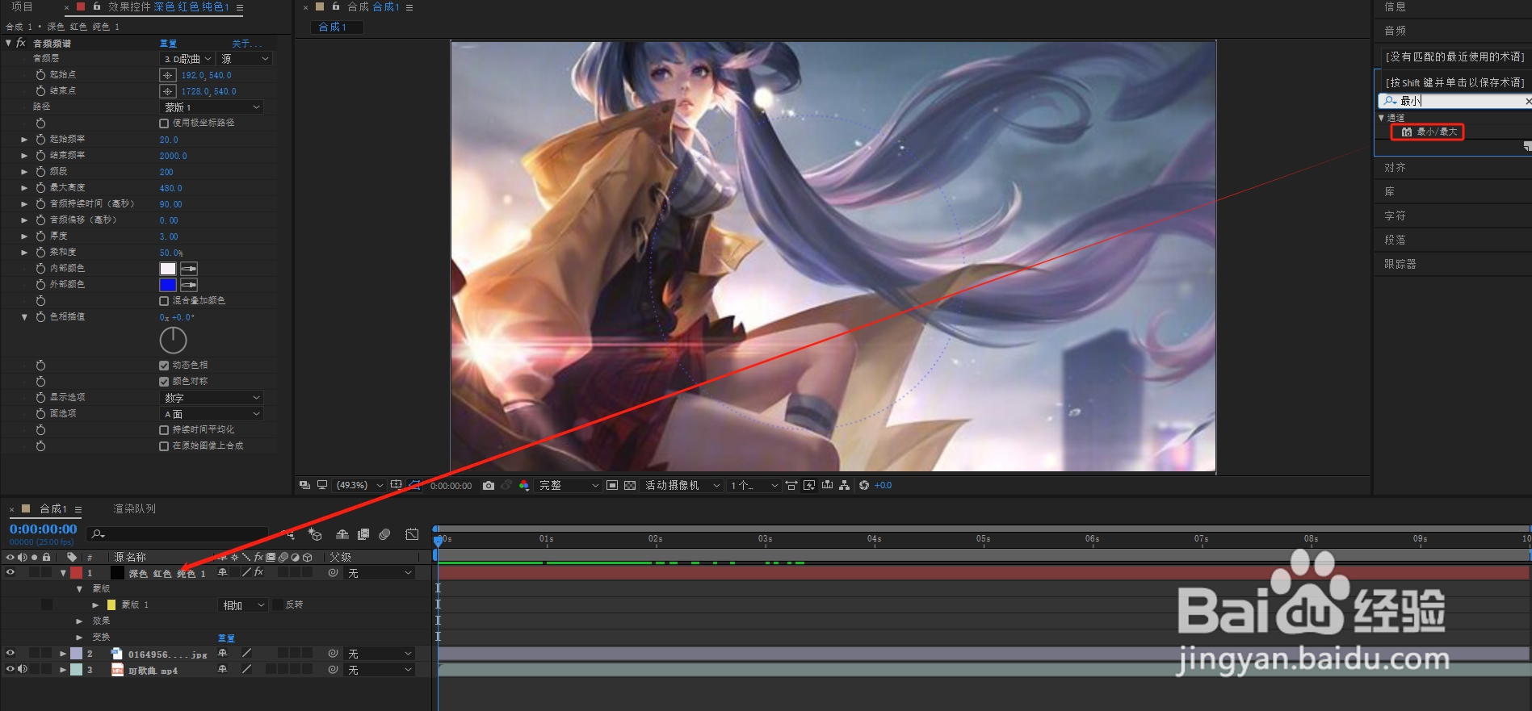1532x711 pixels.
Task: Expand 结束频率 property triangle
Action: 24,156
